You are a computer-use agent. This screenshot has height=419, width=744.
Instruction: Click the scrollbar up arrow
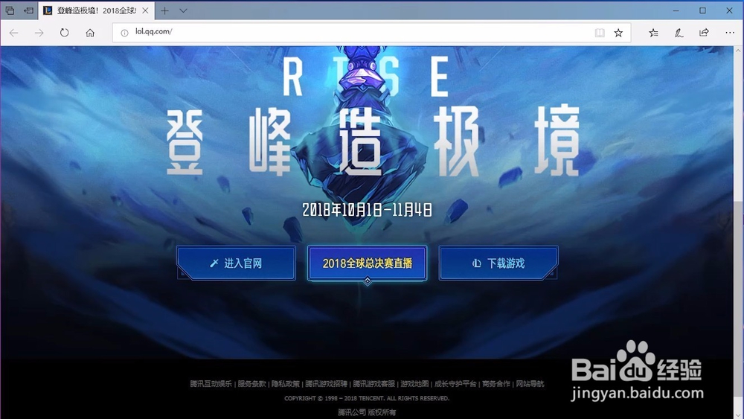pyautogui.click(x=738, y=51)
